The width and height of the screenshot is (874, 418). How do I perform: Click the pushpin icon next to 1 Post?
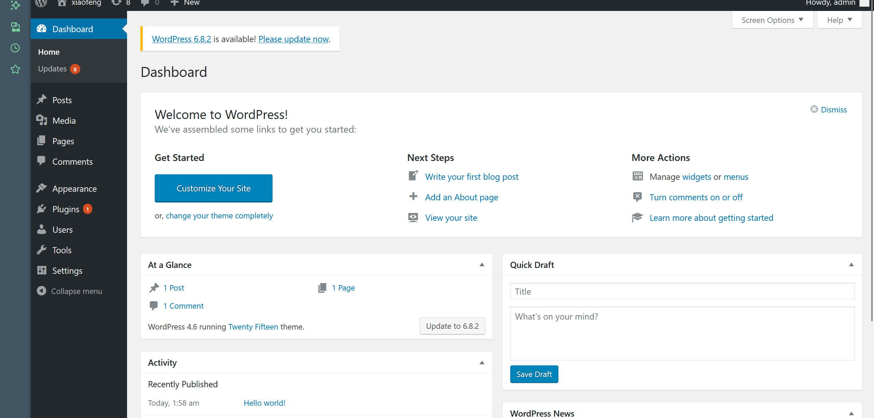[x=154, y=288]
